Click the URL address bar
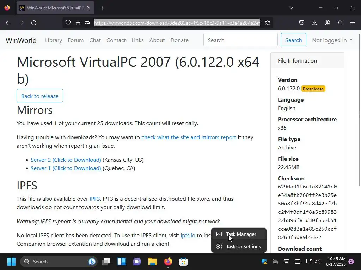The image size is (361, 270). (x=177, y=23)
